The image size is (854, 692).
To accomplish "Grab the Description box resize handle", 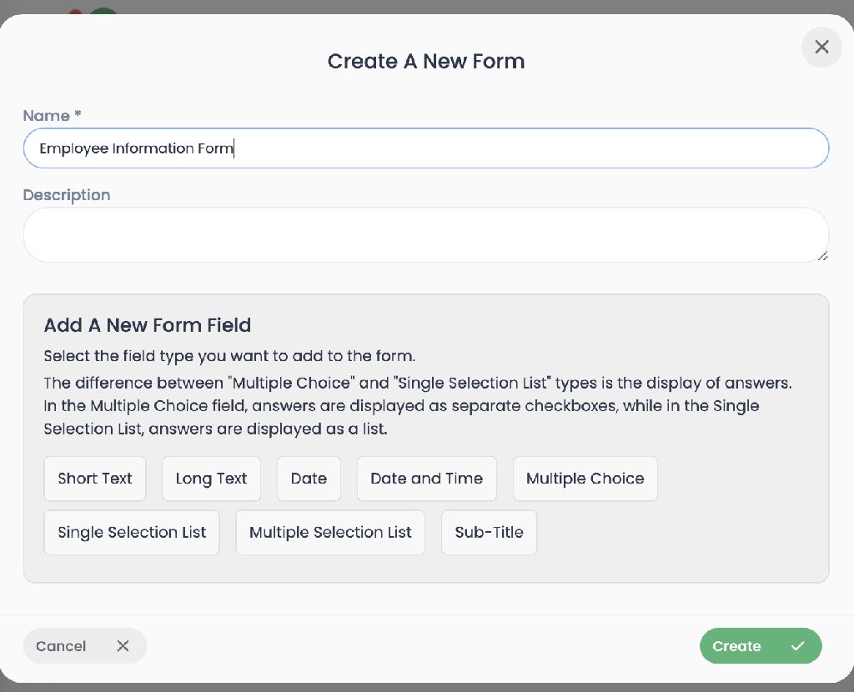I will (x=822, y=256).
